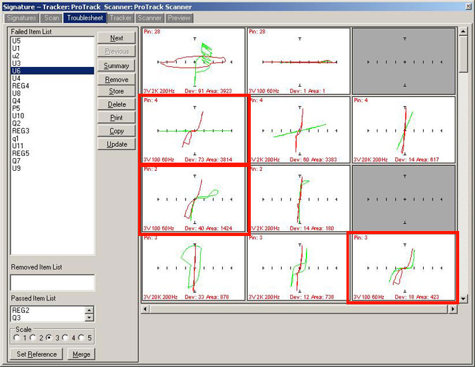
Task: Click the vertical scrollbar thumb
Action: click(463, 54)
